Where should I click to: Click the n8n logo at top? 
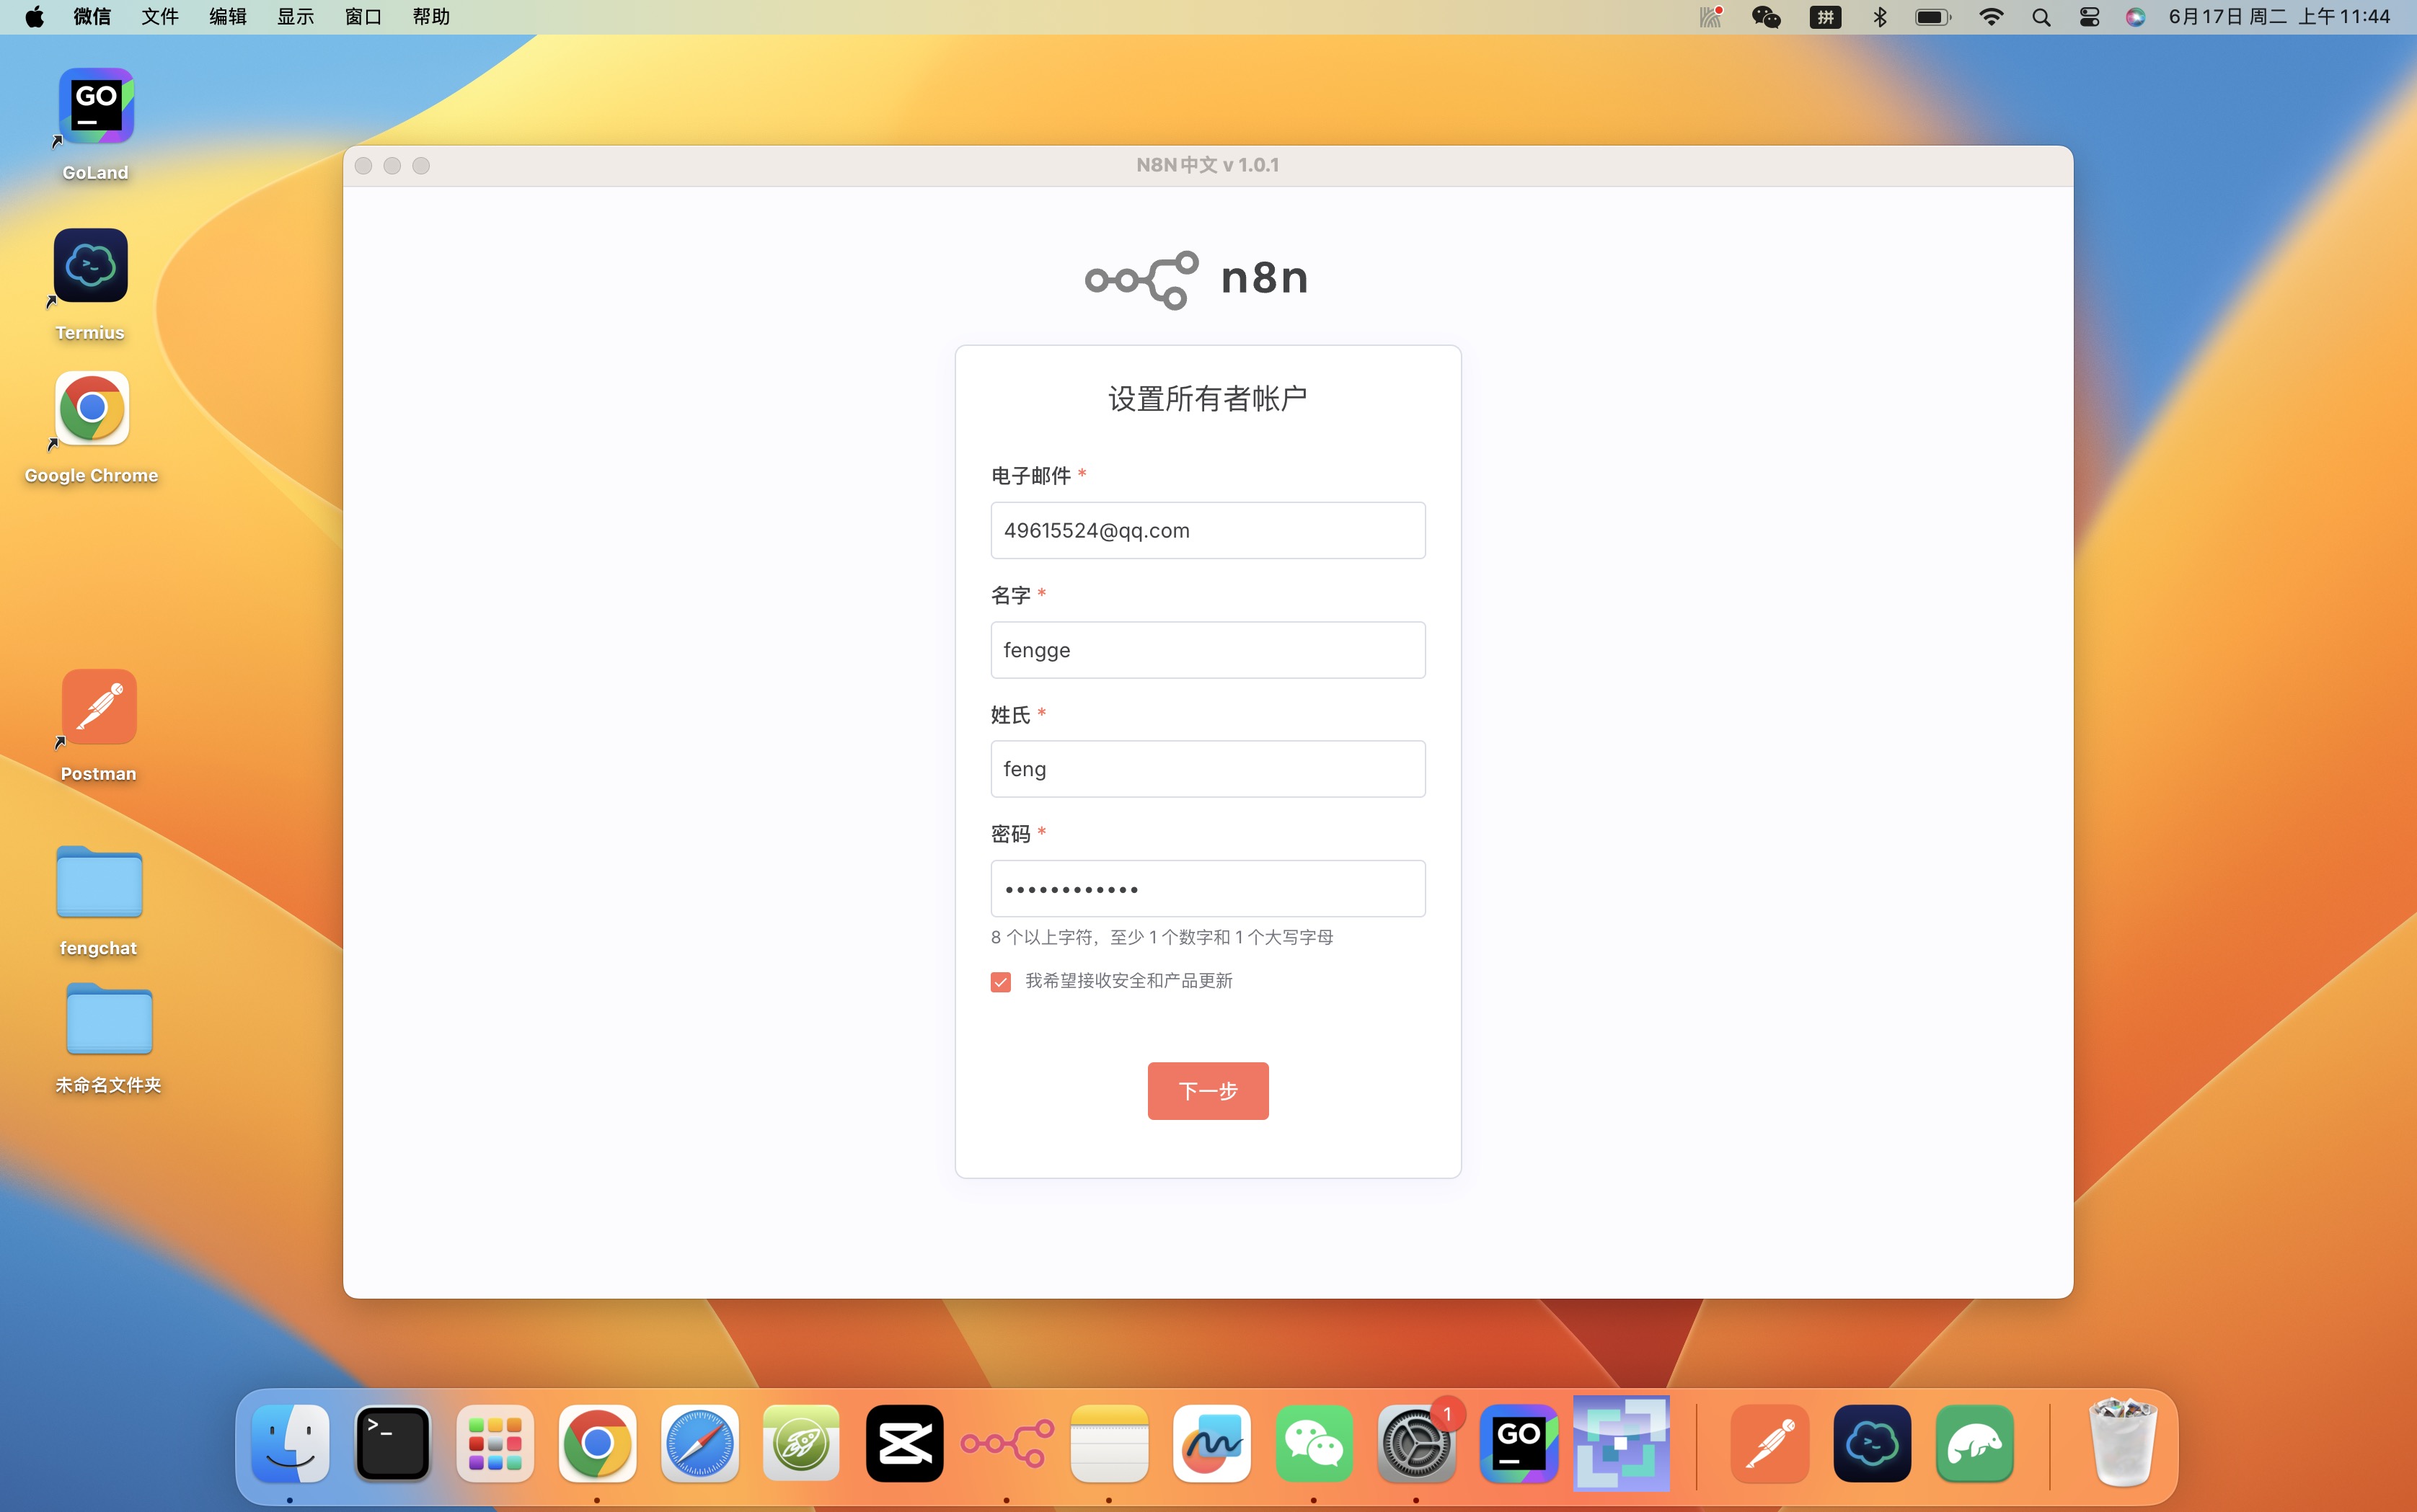1196,279
